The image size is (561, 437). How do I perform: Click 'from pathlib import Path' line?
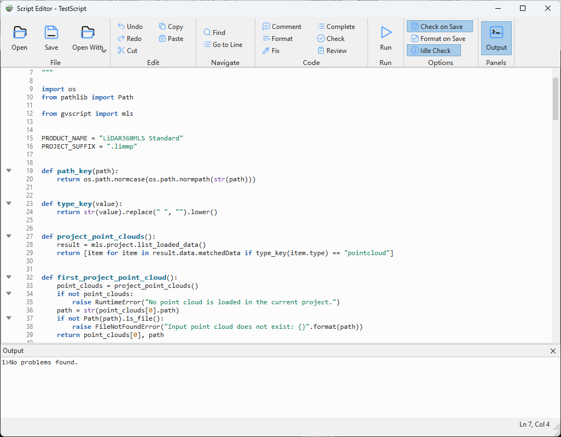tap(87, 97)
